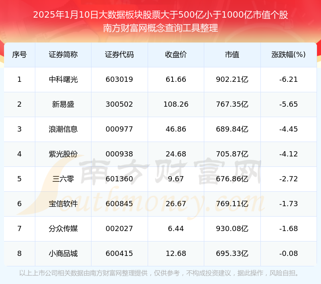This screenshot has height=284, width=321.
Task: Click market value 902.21亿
Action: click(x=232, y=79)
